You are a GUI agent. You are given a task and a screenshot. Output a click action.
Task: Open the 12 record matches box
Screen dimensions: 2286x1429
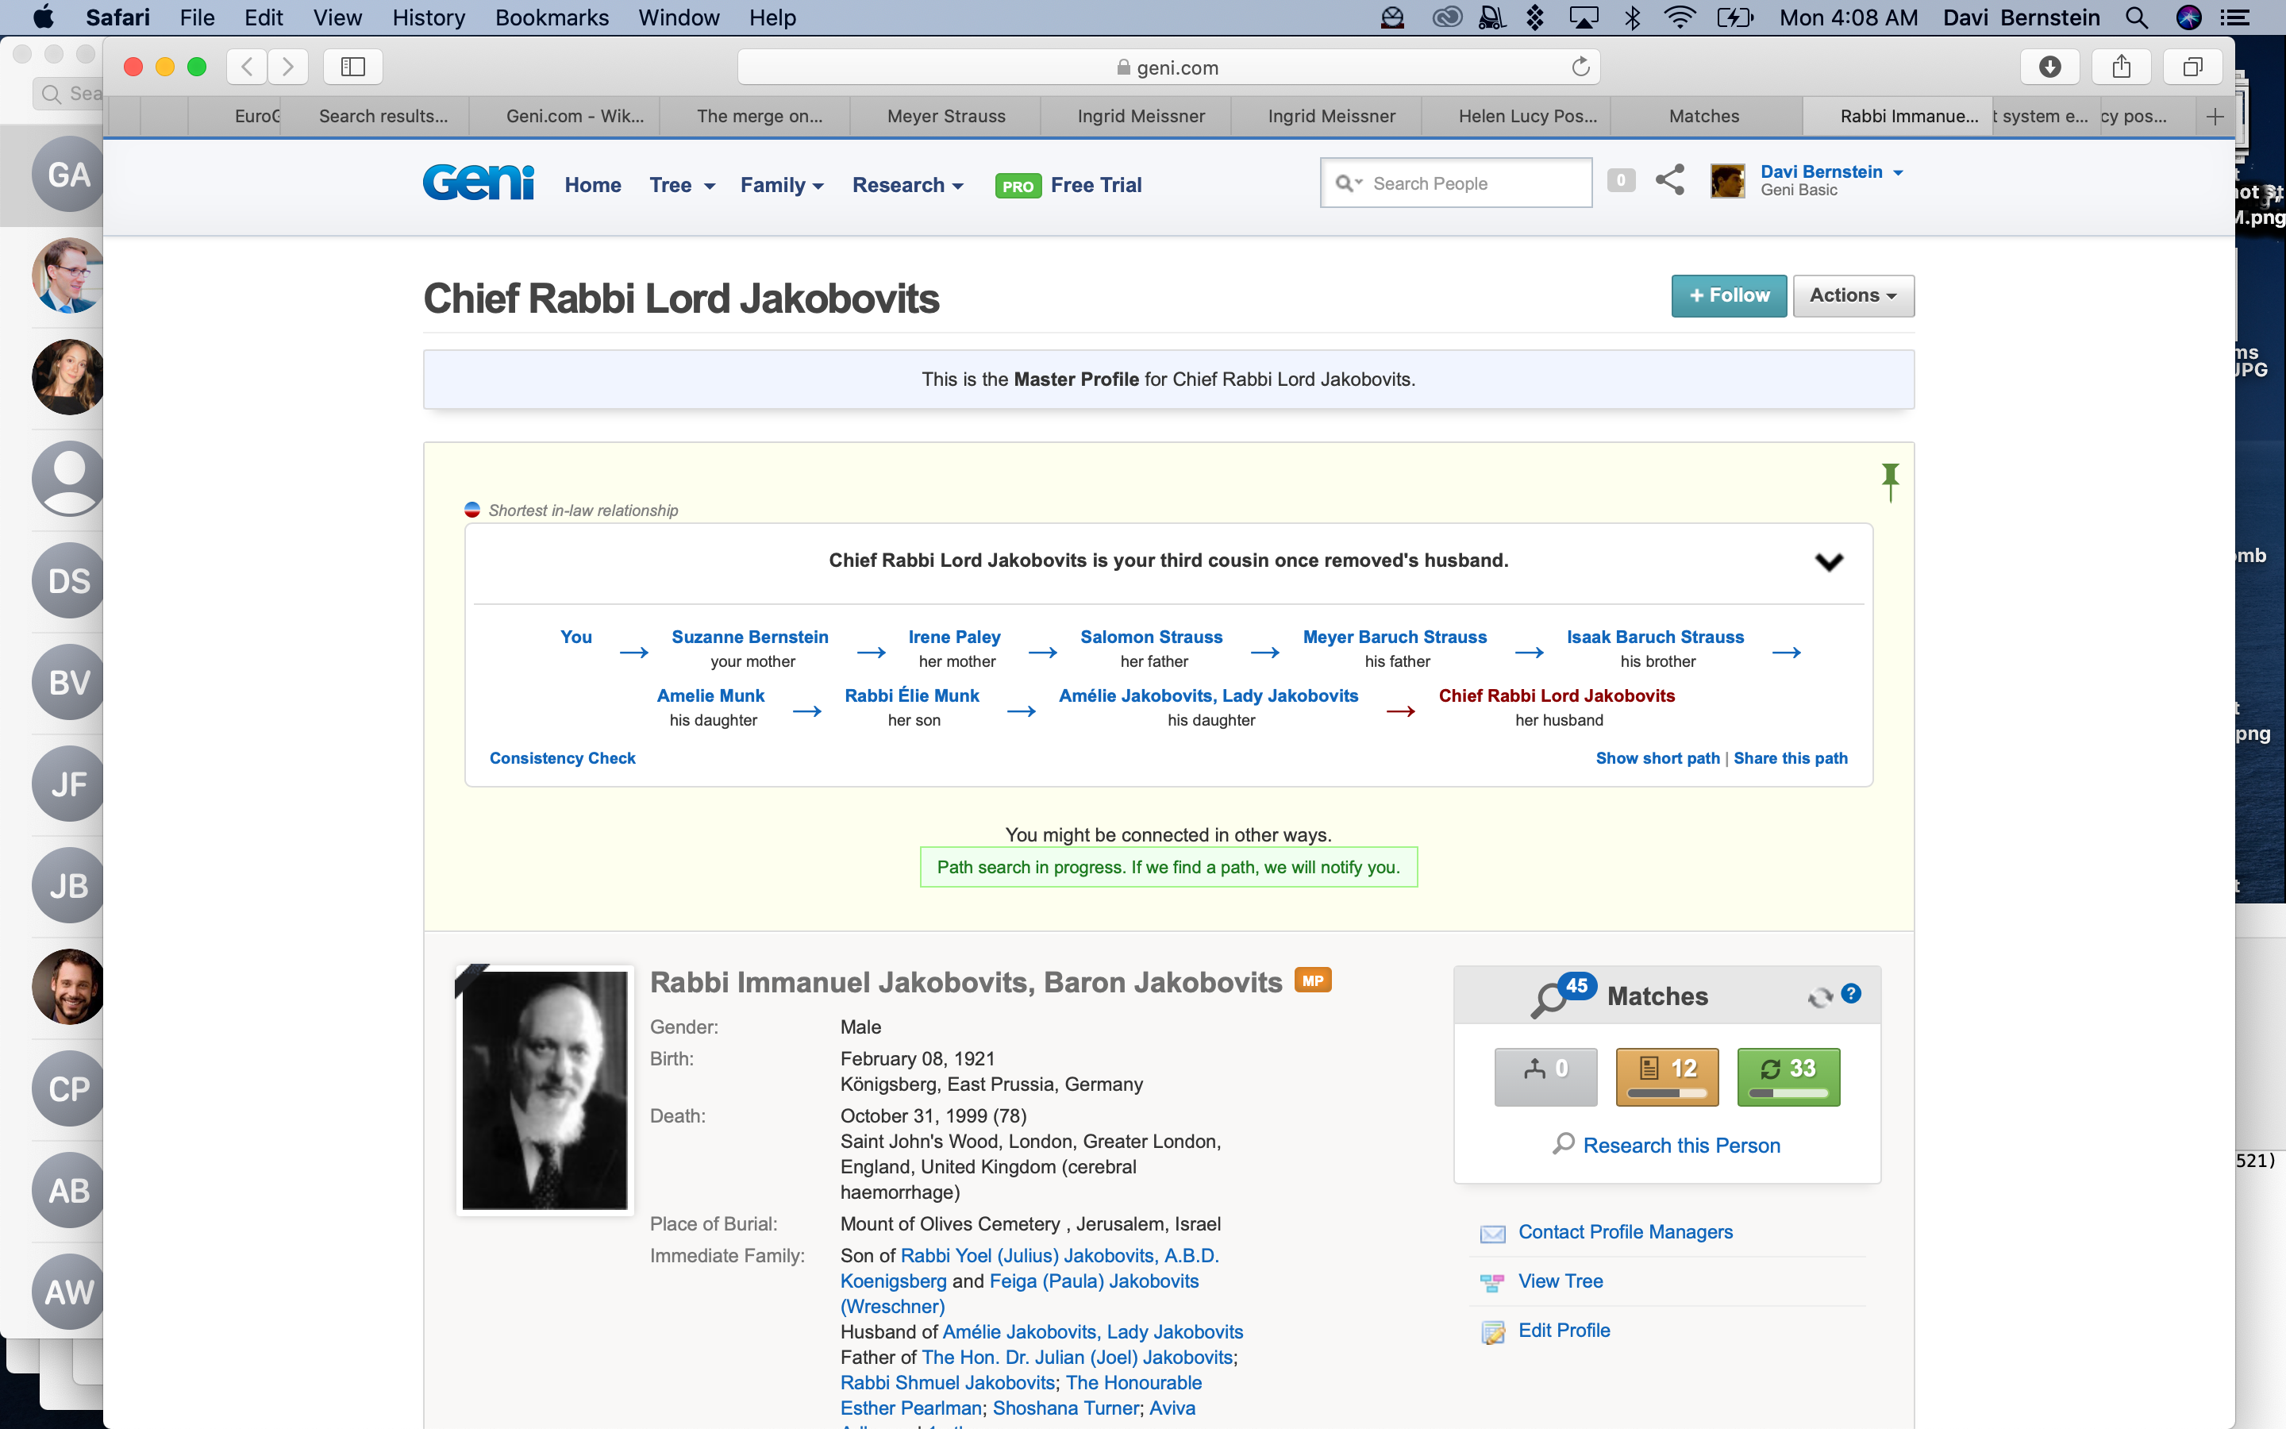point(1666,1076)
